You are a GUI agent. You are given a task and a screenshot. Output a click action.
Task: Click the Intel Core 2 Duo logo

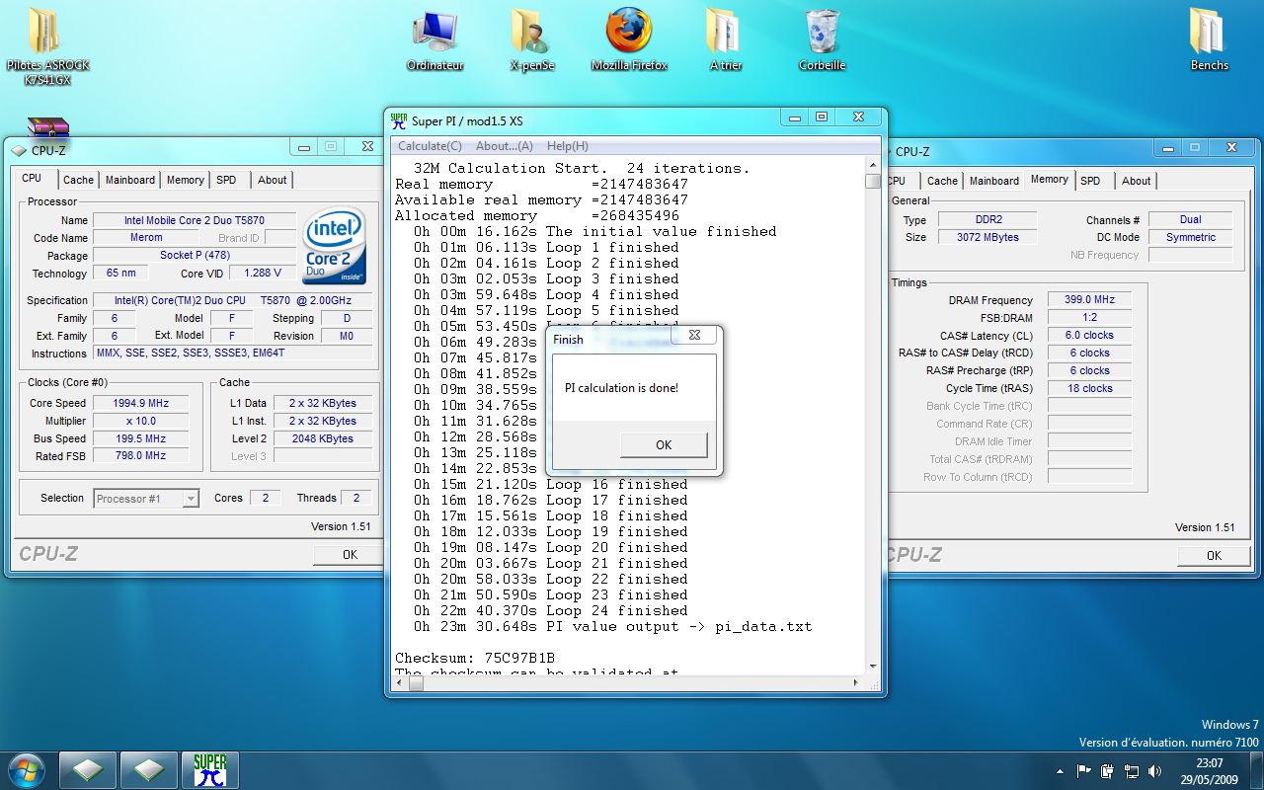point(335,245)
